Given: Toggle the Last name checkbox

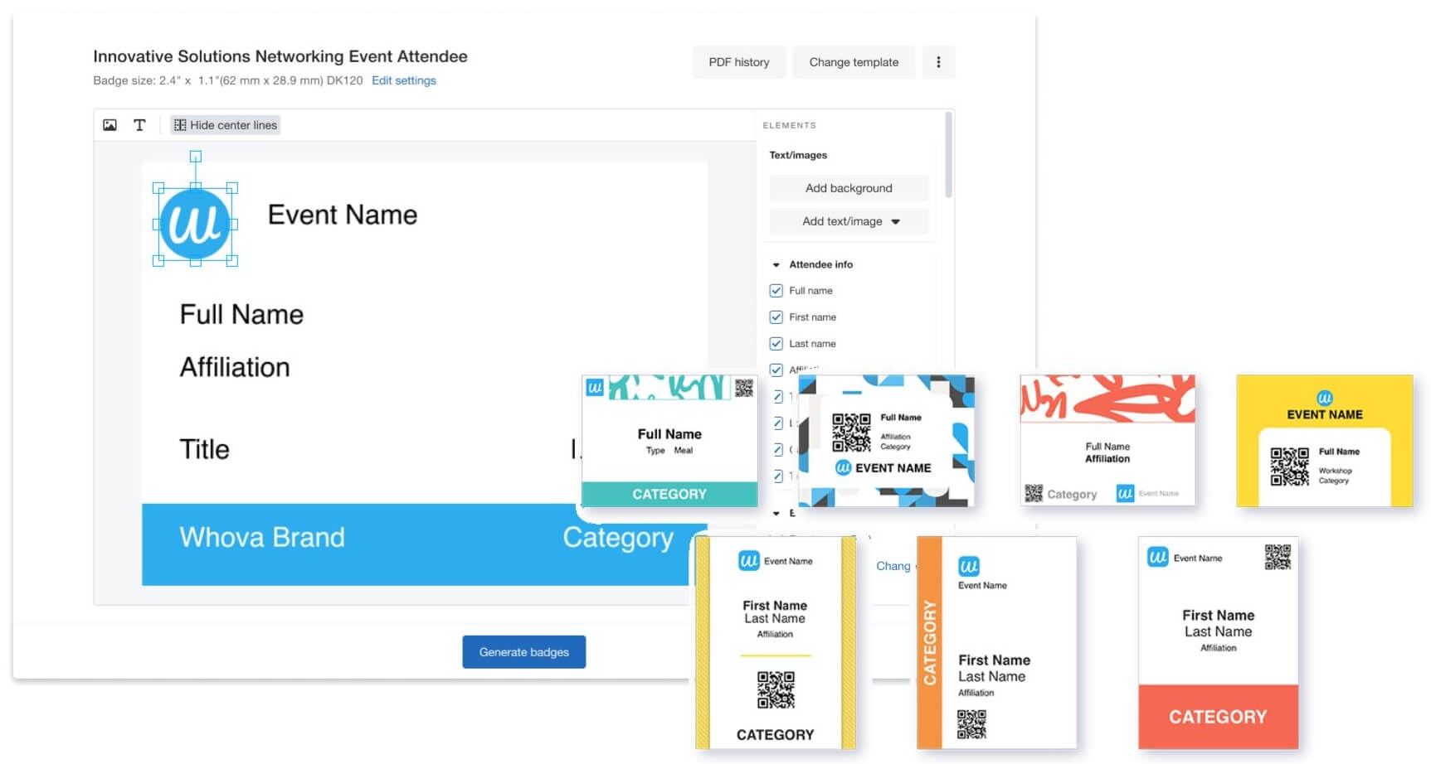Looking at the screenshot, I should tap(776, 343).
